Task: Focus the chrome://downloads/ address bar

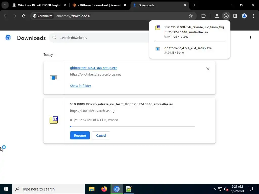Action: click(x=73, y=16)
